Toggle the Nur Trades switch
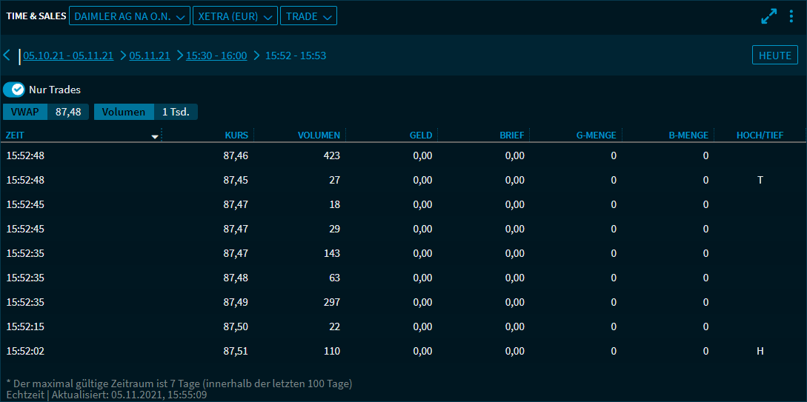 14,90
